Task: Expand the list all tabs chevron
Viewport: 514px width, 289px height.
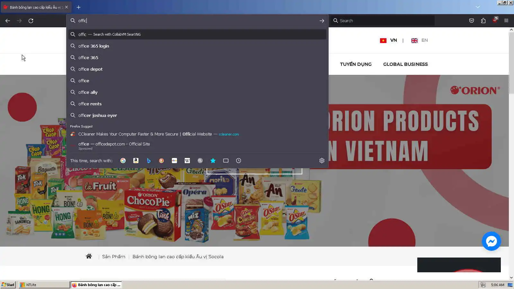Action: [478, 7]
